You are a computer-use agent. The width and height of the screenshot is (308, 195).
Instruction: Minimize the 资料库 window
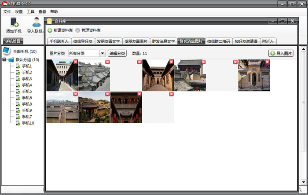[273, 21]
